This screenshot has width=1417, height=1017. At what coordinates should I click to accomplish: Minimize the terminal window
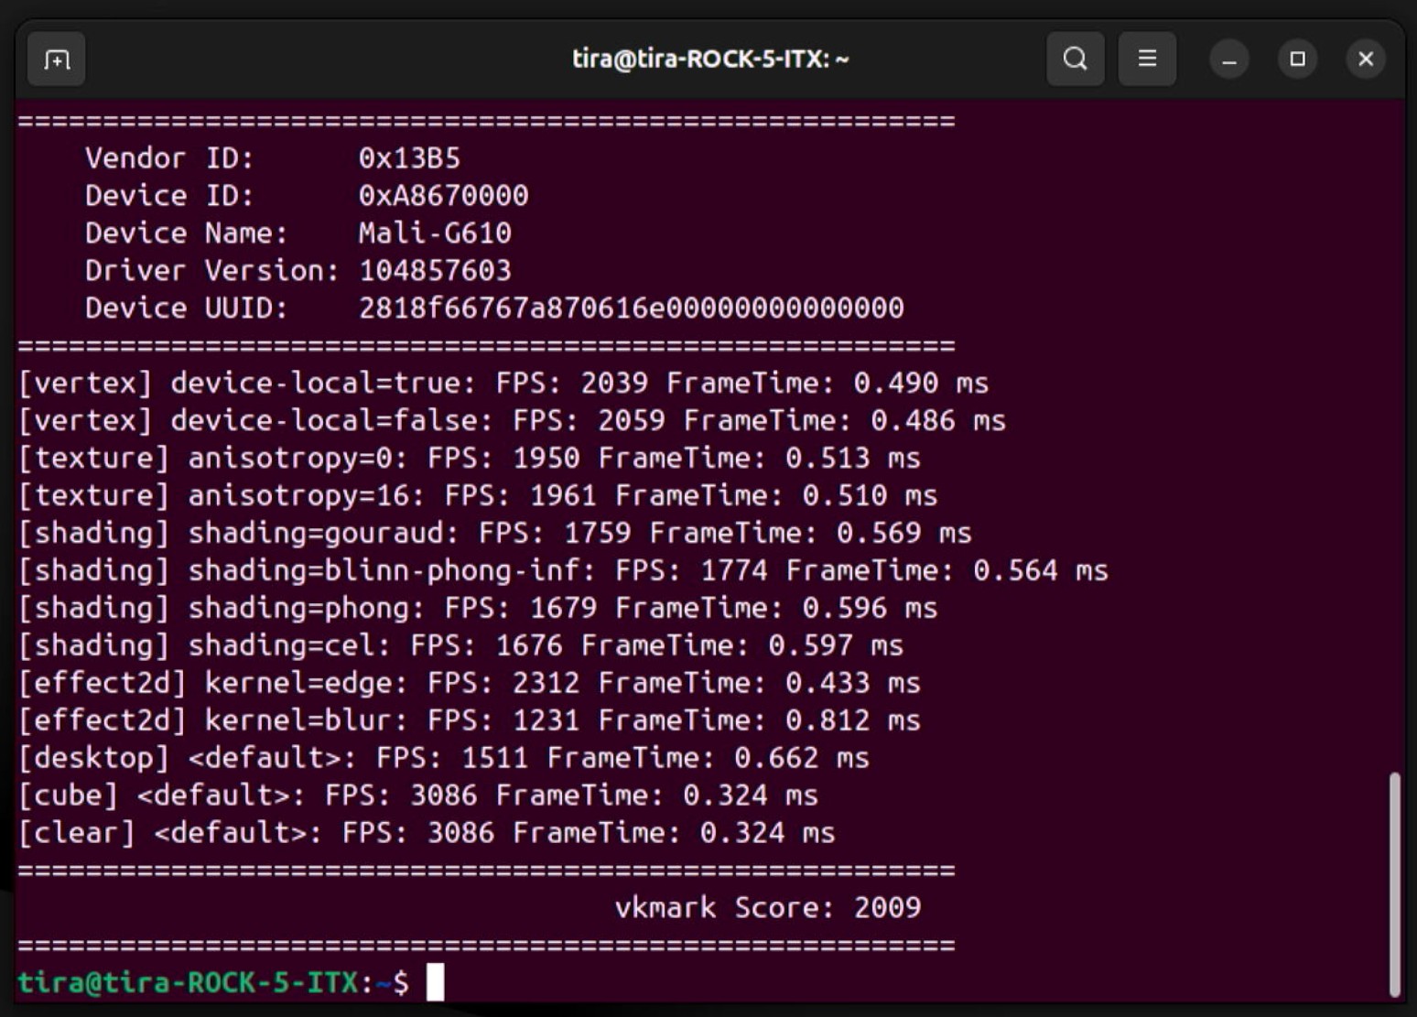(x=1229, y=60)
